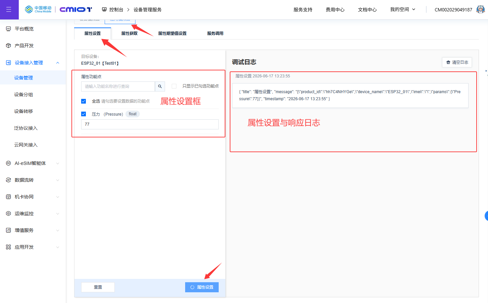Click the 清空日志 button

click(457, 62)
